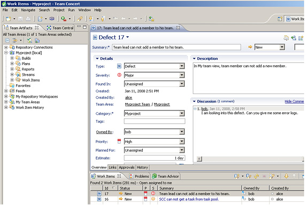Maximize the Team Artifacts view
Viewport: 306px width, 205px height.
tap(85, 27)
